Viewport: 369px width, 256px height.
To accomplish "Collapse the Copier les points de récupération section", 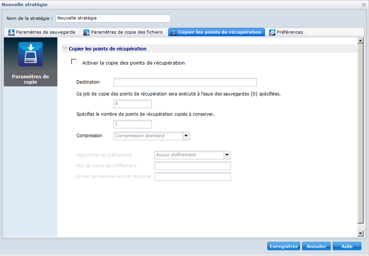I will [65, 49].
